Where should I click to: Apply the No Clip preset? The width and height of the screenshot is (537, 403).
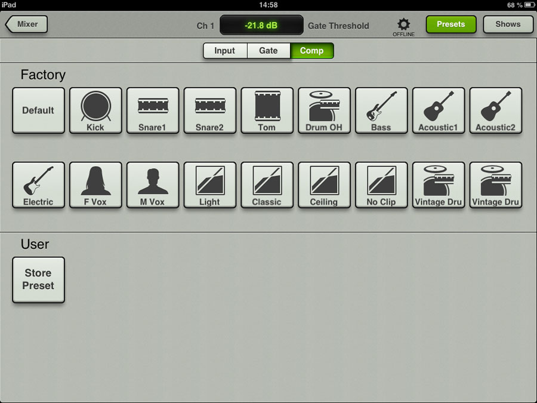pyautogui.click(x=381, y=185)
